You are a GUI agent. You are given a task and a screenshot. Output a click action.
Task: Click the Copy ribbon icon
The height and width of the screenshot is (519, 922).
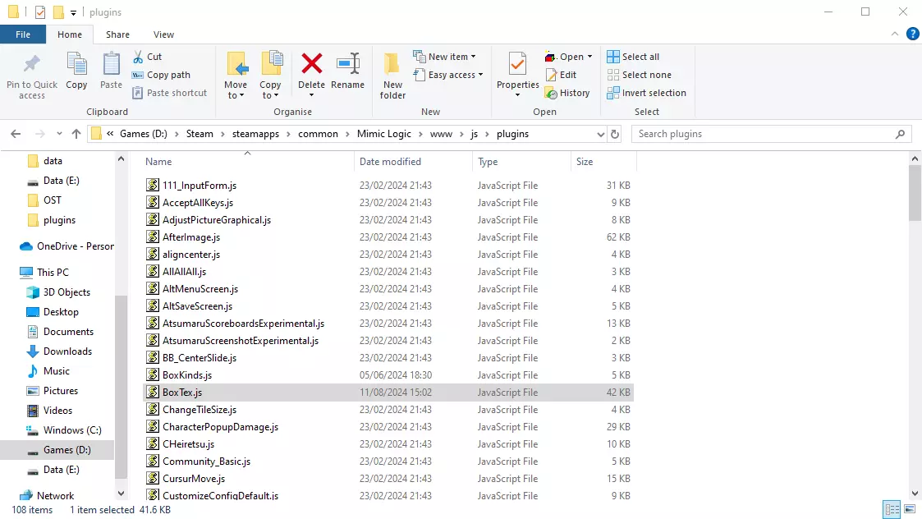(76, 64)
